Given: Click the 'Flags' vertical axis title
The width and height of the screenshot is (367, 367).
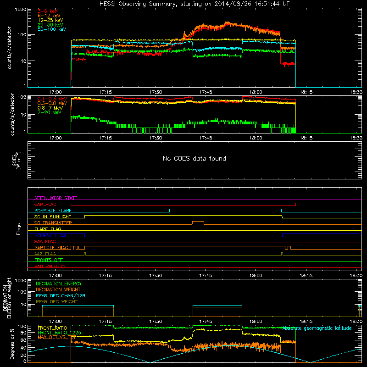Looking at the screenshot, I should (x=19, y=229).
